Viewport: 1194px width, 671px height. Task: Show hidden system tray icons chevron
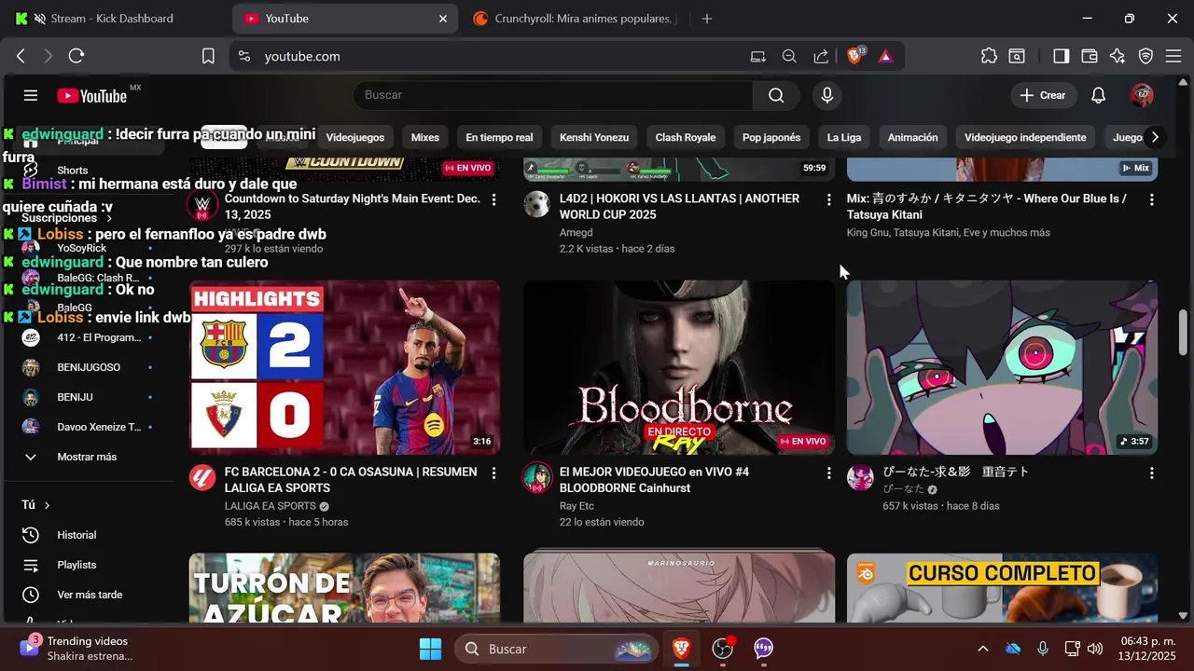[982, 649]
